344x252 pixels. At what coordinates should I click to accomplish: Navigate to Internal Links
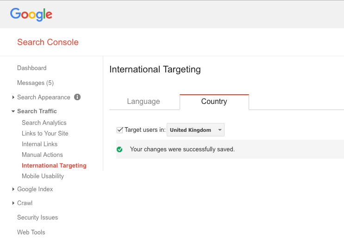[x=39, y=144]
